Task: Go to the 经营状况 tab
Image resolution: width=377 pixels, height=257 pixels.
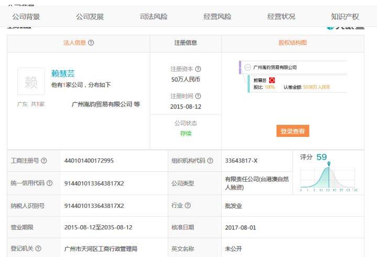Action: (x=281, y=17)
